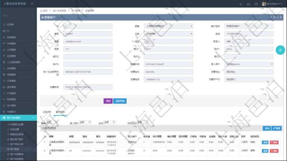Click the 返回列表 button

click(x=120, y=101)
